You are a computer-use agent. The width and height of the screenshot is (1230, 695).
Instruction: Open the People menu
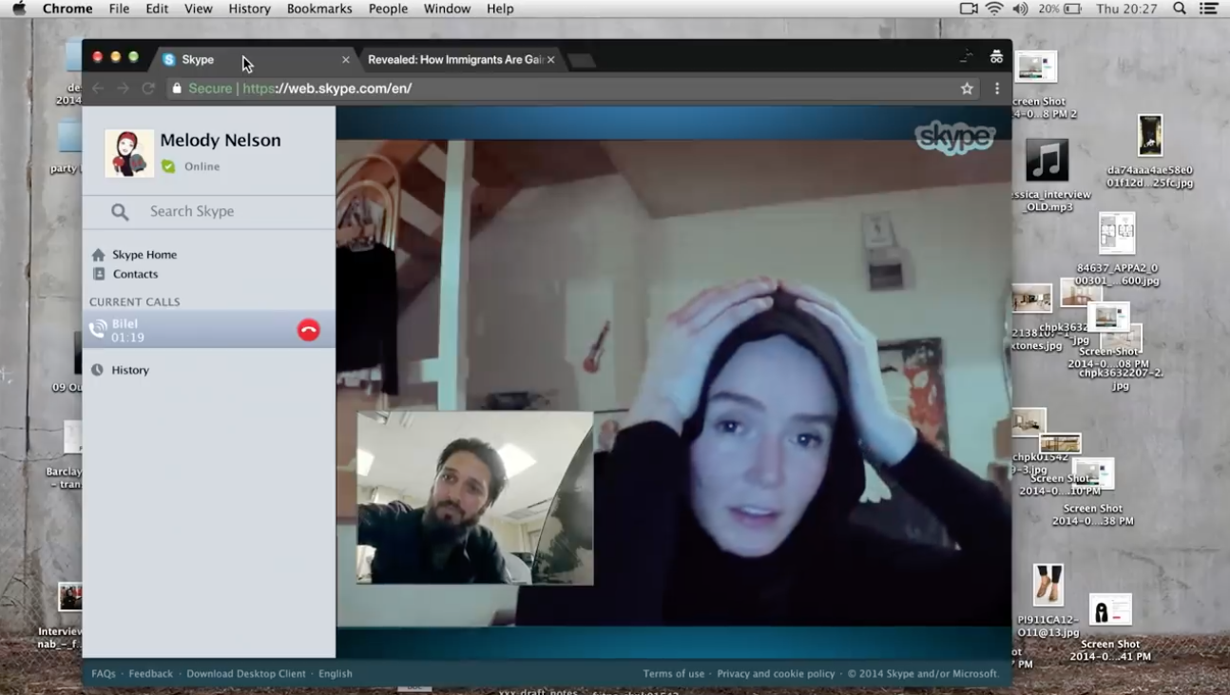388,9
